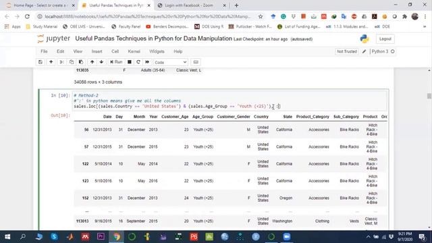Open Chrome menu three dots
The width and height of the screenshot is (432, 243).
[x=425, y=16]
